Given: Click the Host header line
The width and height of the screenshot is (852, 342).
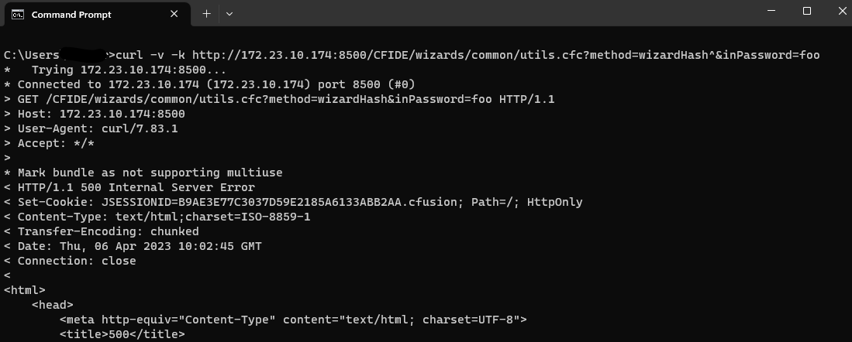Looking at the screenshot, I should pos(101,114).
